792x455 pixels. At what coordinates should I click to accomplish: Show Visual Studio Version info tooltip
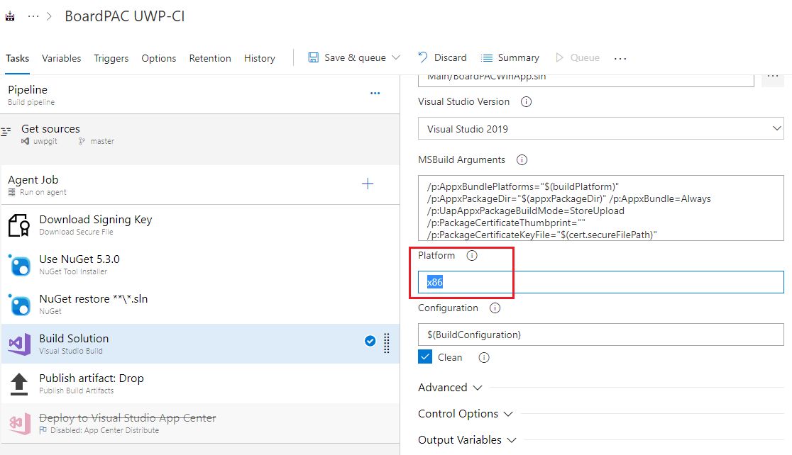526,102
